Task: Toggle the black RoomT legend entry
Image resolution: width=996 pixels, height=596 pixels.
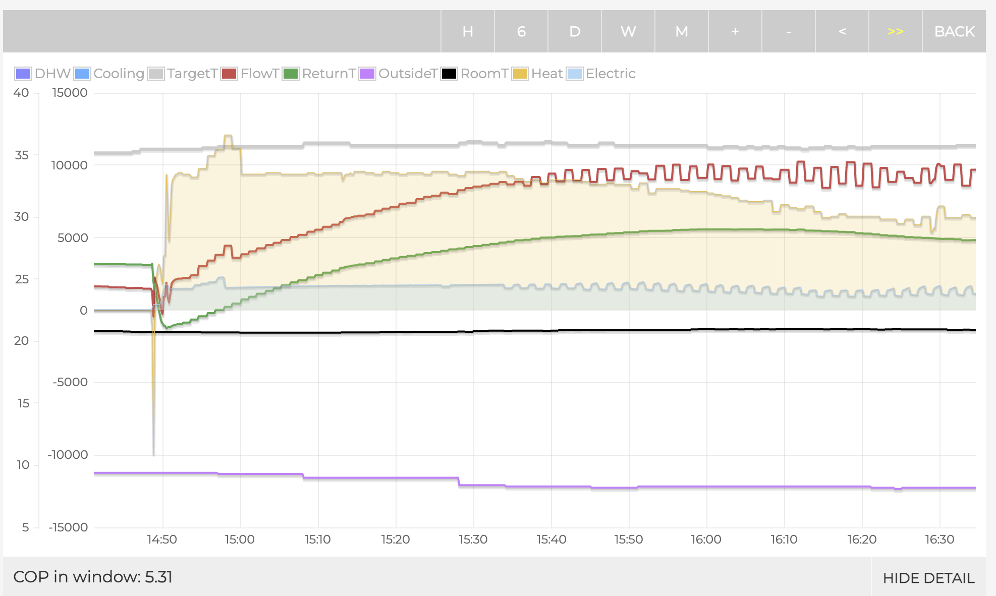Action: click(449, 74)
